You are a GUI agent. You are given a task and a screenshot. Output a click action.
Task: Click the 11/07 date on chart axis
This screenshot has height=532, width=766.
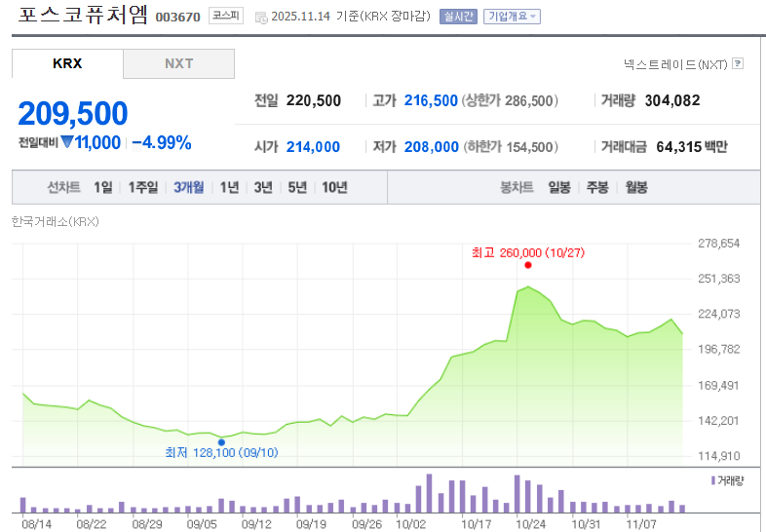click(641, 524)
